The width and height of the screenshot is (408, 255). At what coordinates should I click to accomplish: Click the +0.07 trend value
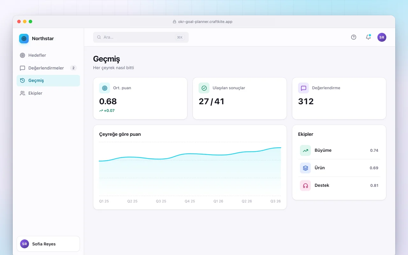pos(109,111)
